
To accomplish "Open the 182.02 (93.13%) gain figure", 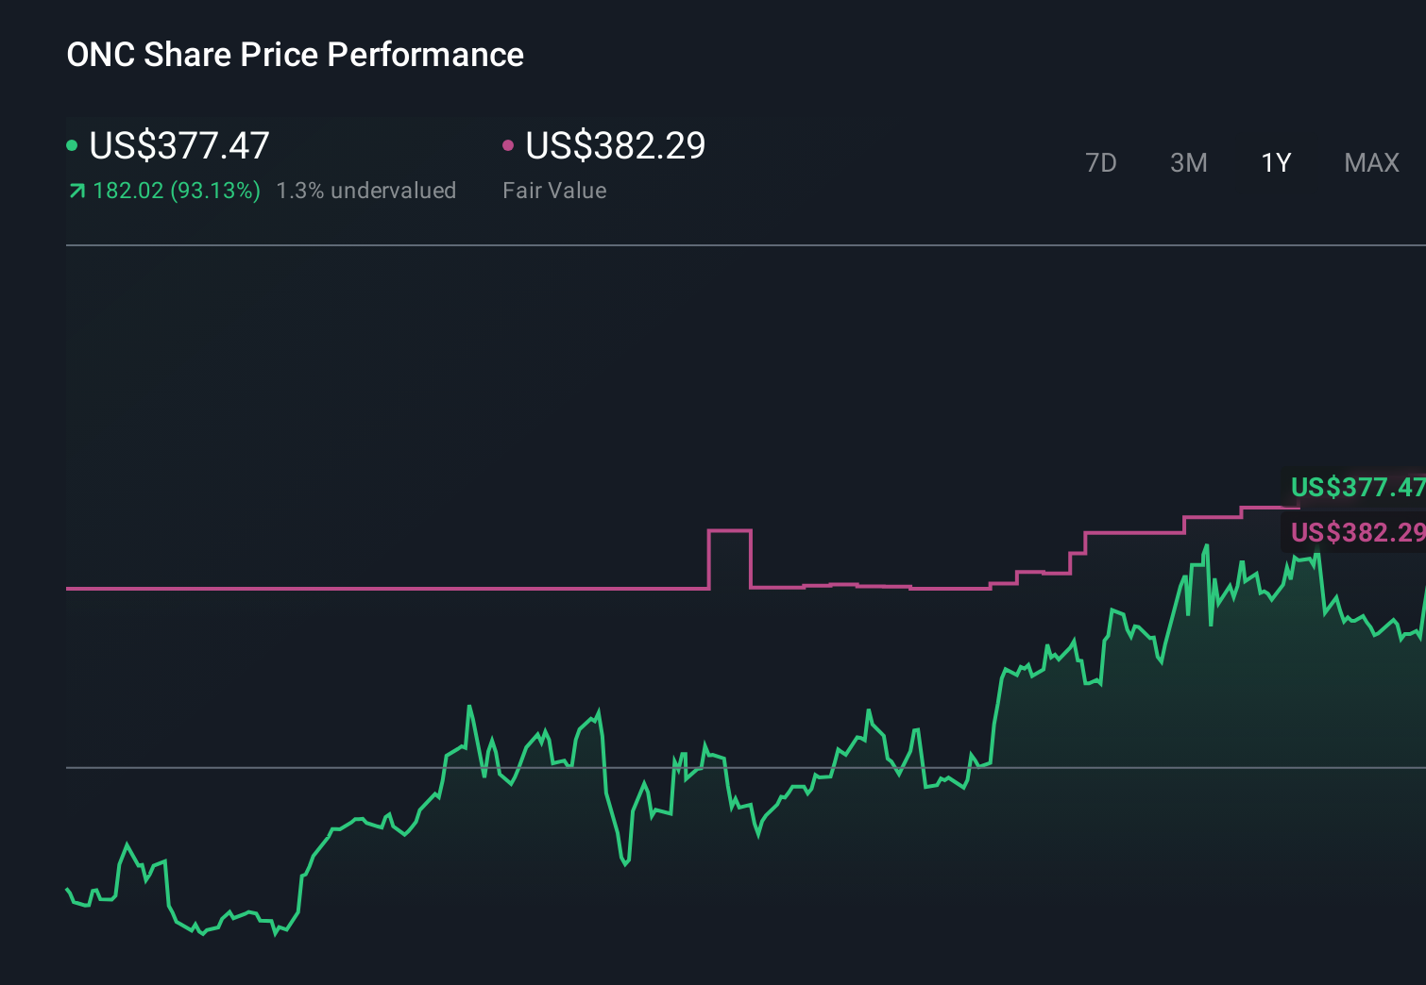I will pos(177,190).
